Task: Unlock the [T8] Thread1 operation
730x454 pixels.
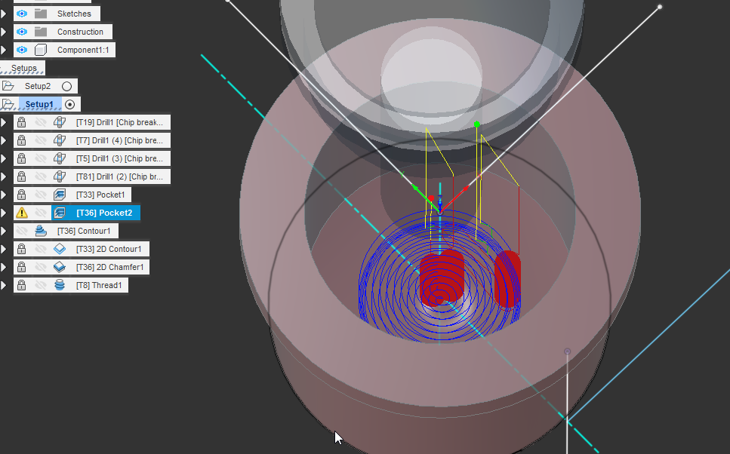Action: pos(20,284)
